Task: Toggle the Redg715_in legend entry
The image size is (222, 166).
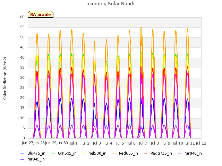Action: 158,153
